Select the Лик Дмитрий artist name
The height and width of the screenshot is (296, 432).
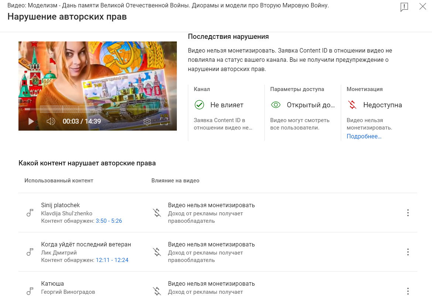59,253
